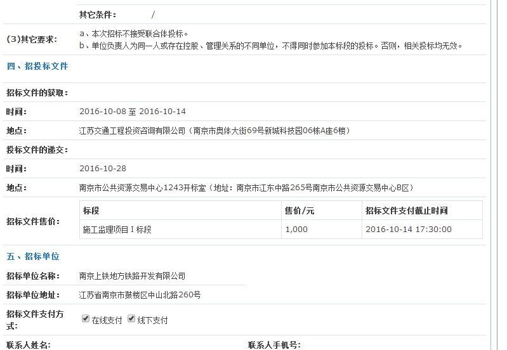Click the start date 2016-10-08

tap(102, 112)
